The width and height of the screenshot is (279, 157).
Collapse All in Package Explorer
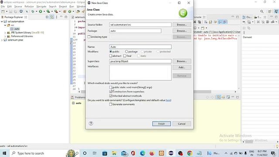pos(47,17)
